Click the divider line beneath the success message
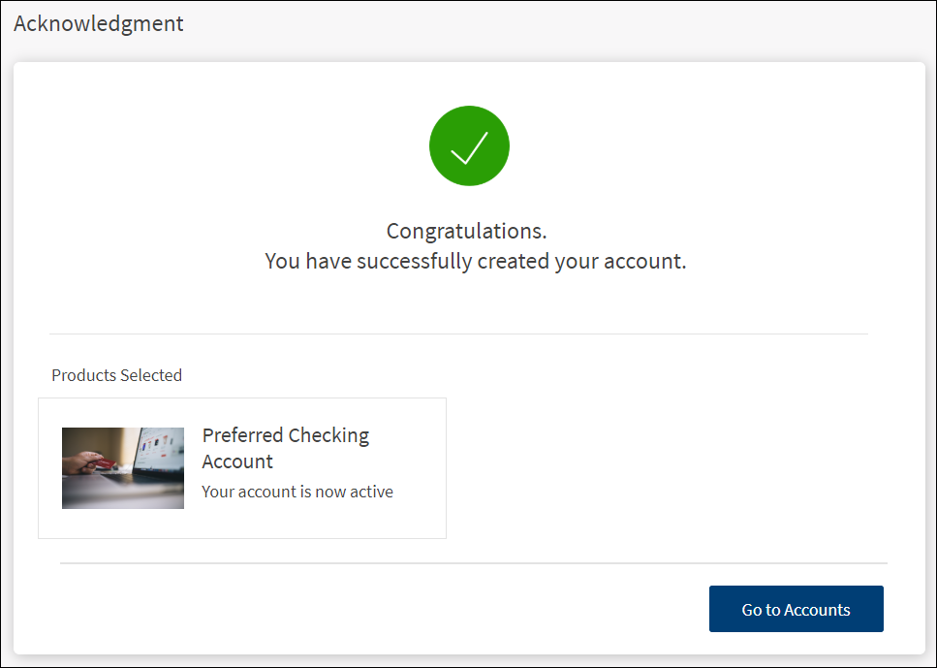Screen dimensions: 937x668 point(458,334)
